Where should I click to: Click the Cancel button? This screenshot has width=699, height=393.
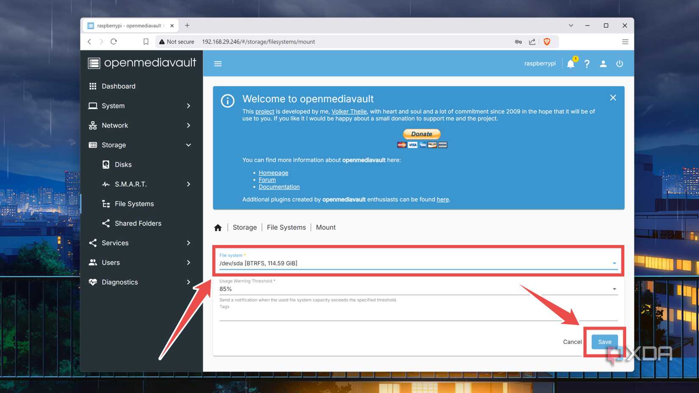point(572,342)
